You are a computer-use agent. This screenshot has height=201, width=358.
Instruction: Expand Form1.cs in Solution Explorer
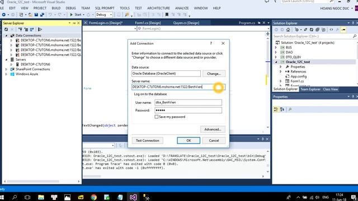point(281,81)
